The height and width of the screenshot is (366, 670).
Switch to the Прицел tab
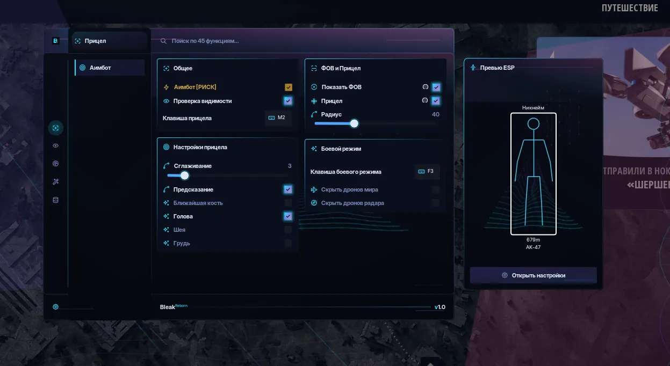pos(110,41)
